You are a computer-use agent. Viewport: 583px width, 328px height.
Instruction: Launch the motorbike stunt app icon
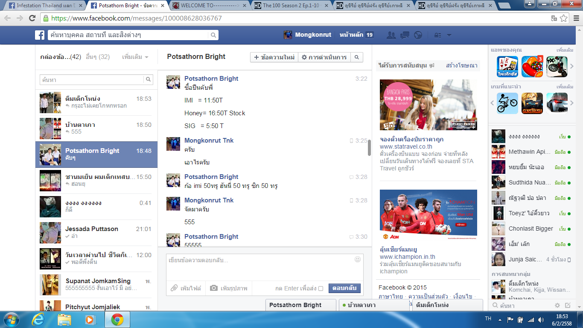click(x=557, y=67)
